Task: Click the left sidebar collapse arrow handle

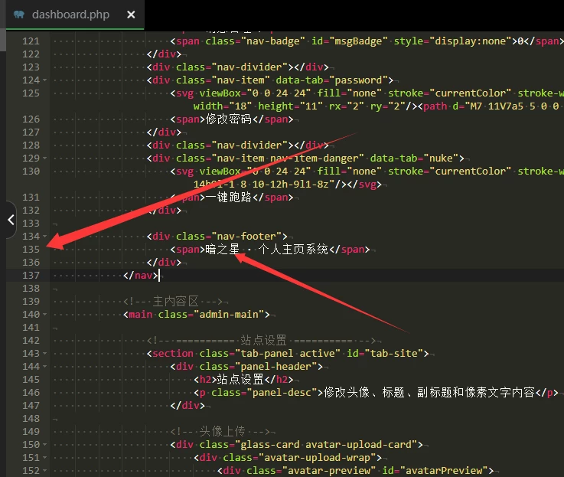Action: pyautogui.click(x=10, y=220)
